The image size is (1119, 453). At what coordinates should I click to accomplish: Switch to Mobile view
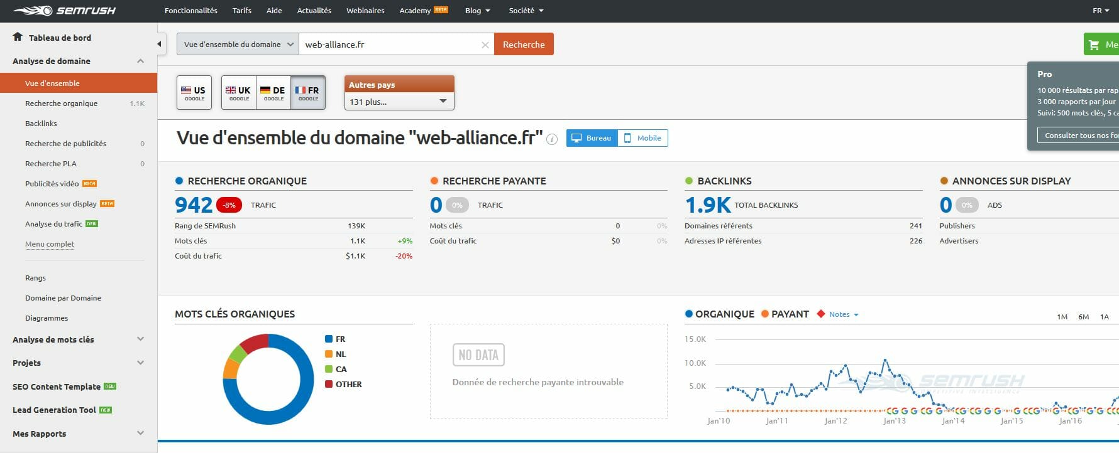click(x=642, y=138)
